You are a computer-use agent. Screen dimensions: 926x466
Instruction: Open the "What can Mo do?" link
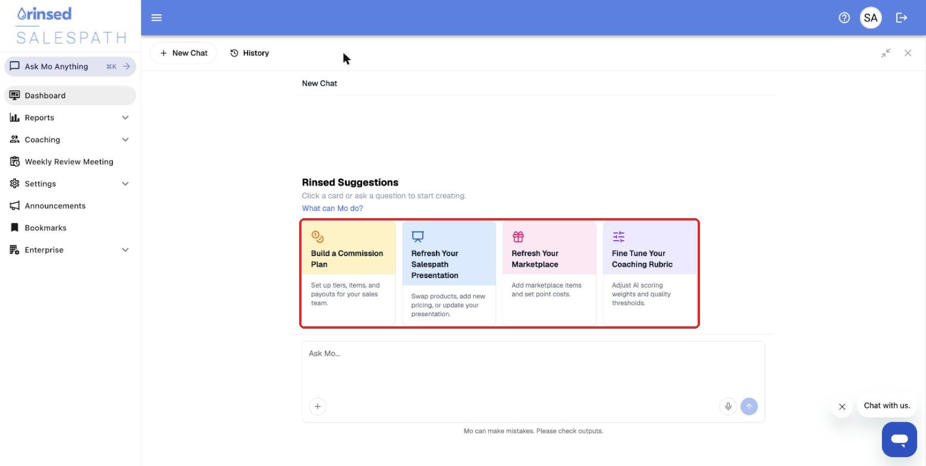332,208
